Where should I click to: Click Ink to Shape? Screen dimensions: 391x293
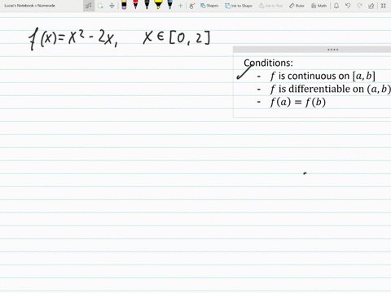tap(239, 6)
